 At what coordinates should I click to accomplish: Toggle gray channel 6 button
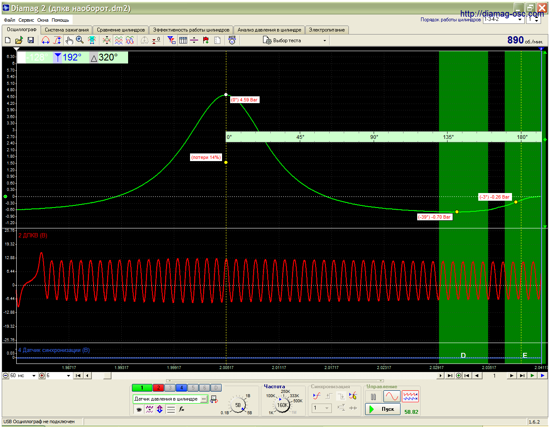[x=205, y=387]
